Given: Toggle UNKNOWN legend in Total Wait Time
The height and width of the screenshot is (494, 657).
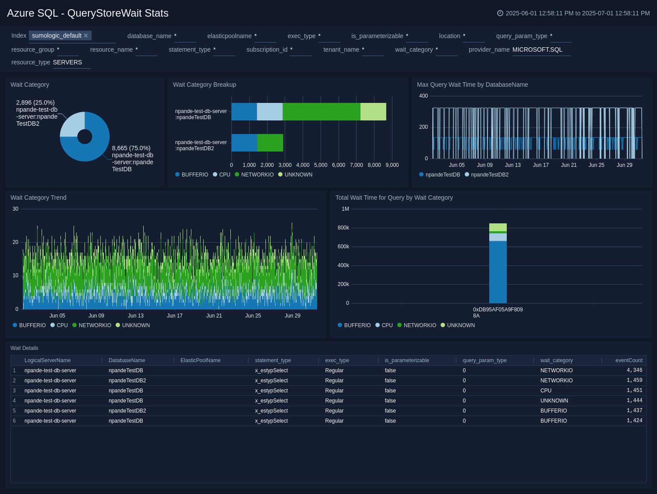Looking at the screenshot, I should pos(458,325).
